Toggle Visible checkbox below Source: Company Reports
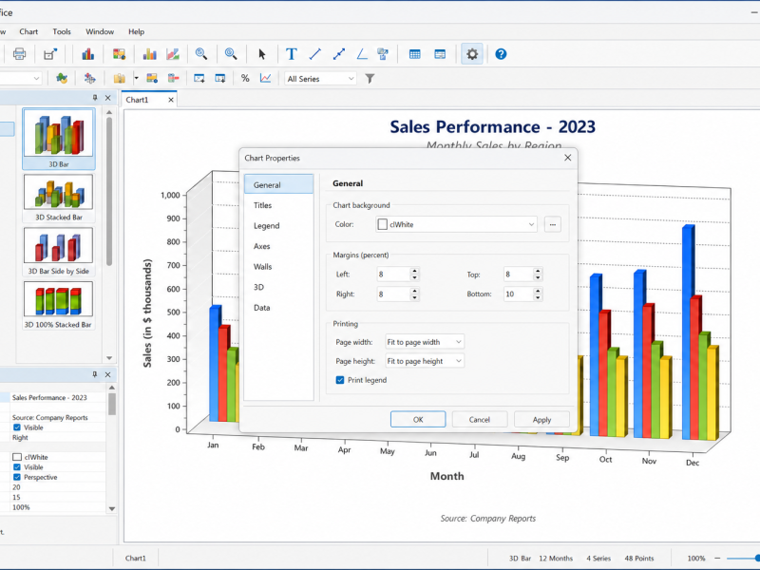The height and width of the screenshot is (570, 760). click(x=17, y=427)
